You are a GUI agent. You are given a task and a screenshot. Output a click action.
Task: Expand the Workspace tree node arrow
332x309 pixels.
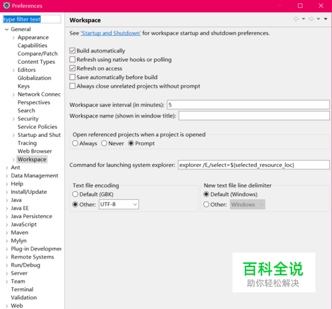coord(13,159)
